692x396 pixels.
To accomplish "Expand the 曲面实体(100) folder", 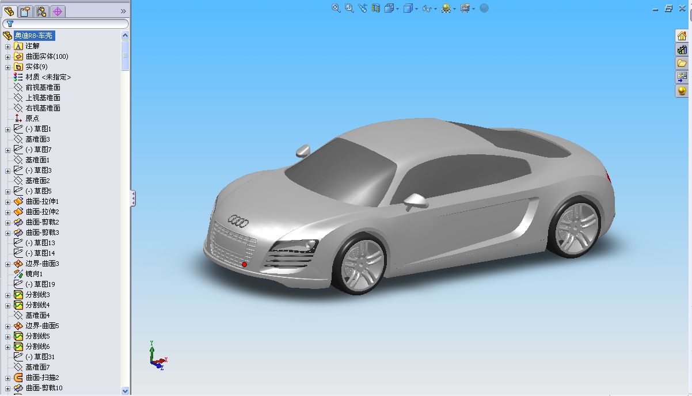I will pos(7,56).
